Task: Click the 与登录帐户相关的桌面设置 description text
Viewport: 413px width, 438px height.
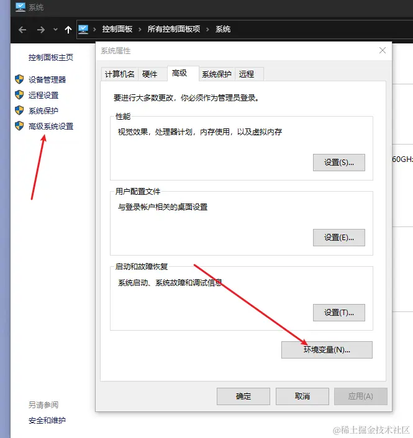Action: pos(163,207)
